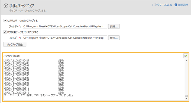This screenshot has width=191, height=103.
Task: Click the 手動バックアップ page title
Action: tap(22, 6)
